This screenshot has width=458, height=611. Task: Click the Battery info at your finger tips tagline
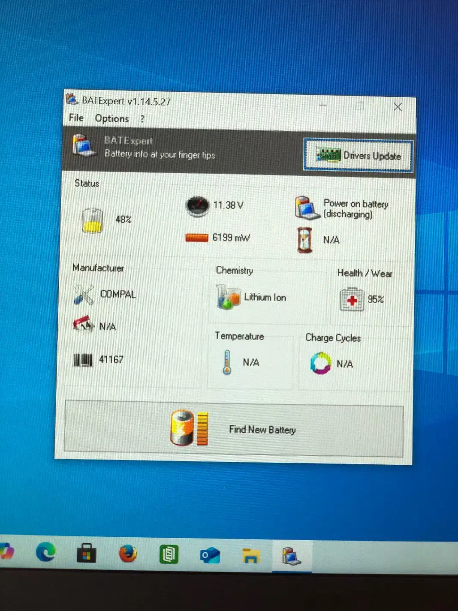tap(160, 154)
